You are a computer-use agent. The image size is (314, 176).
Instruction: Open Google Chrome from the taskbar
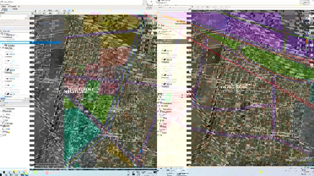tap(25, 173)
